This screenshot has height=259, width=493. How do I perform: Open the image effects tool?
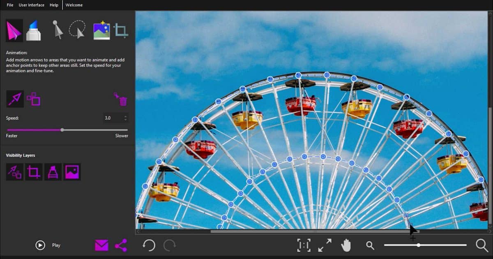[x=101, y=29]
